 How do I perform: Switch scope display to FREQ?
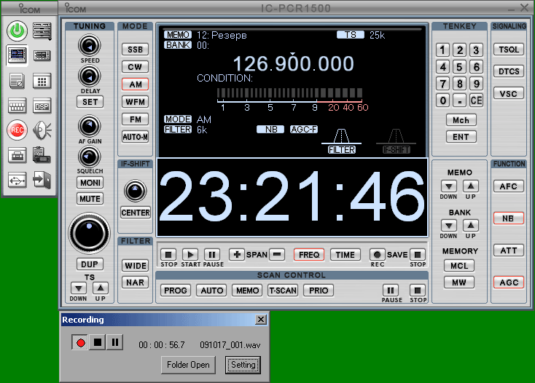[x=309, y=255]
